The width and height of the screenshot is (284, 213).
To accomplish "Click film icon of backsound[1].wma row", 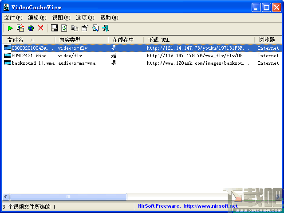I will (x=7, y=63).
